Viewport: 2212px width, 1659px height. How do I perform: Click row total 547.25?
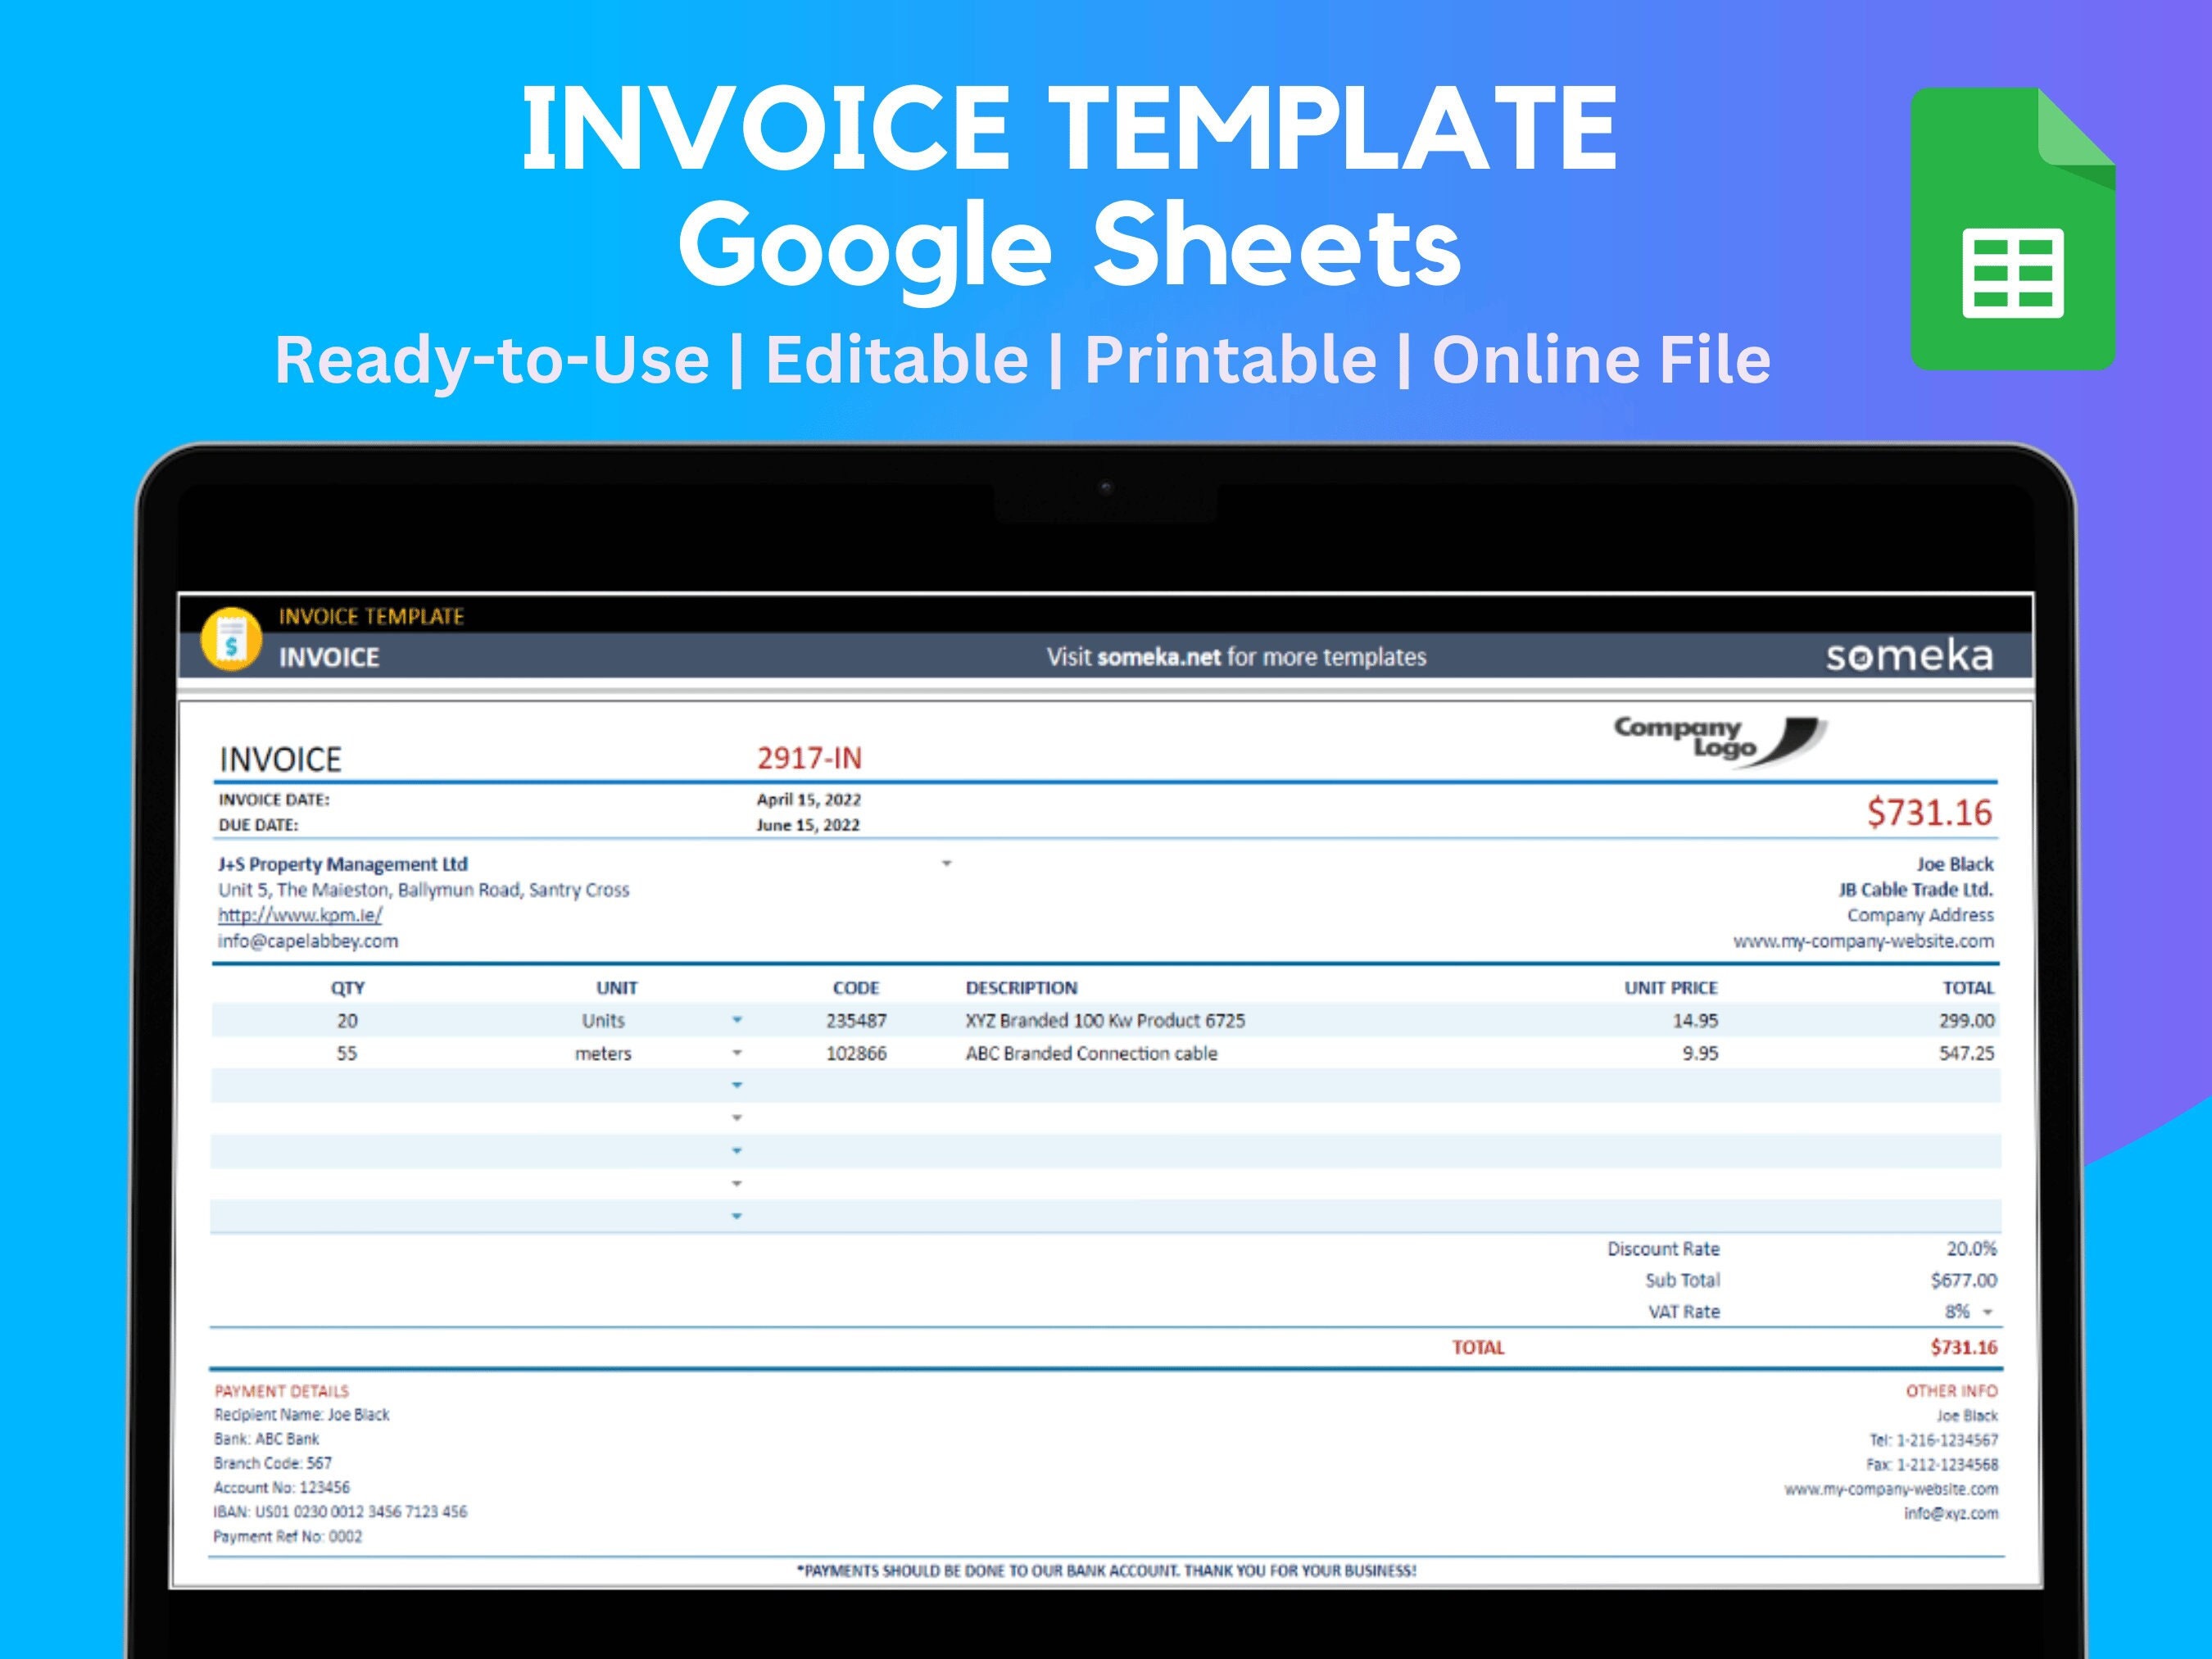point(1966,1053)
